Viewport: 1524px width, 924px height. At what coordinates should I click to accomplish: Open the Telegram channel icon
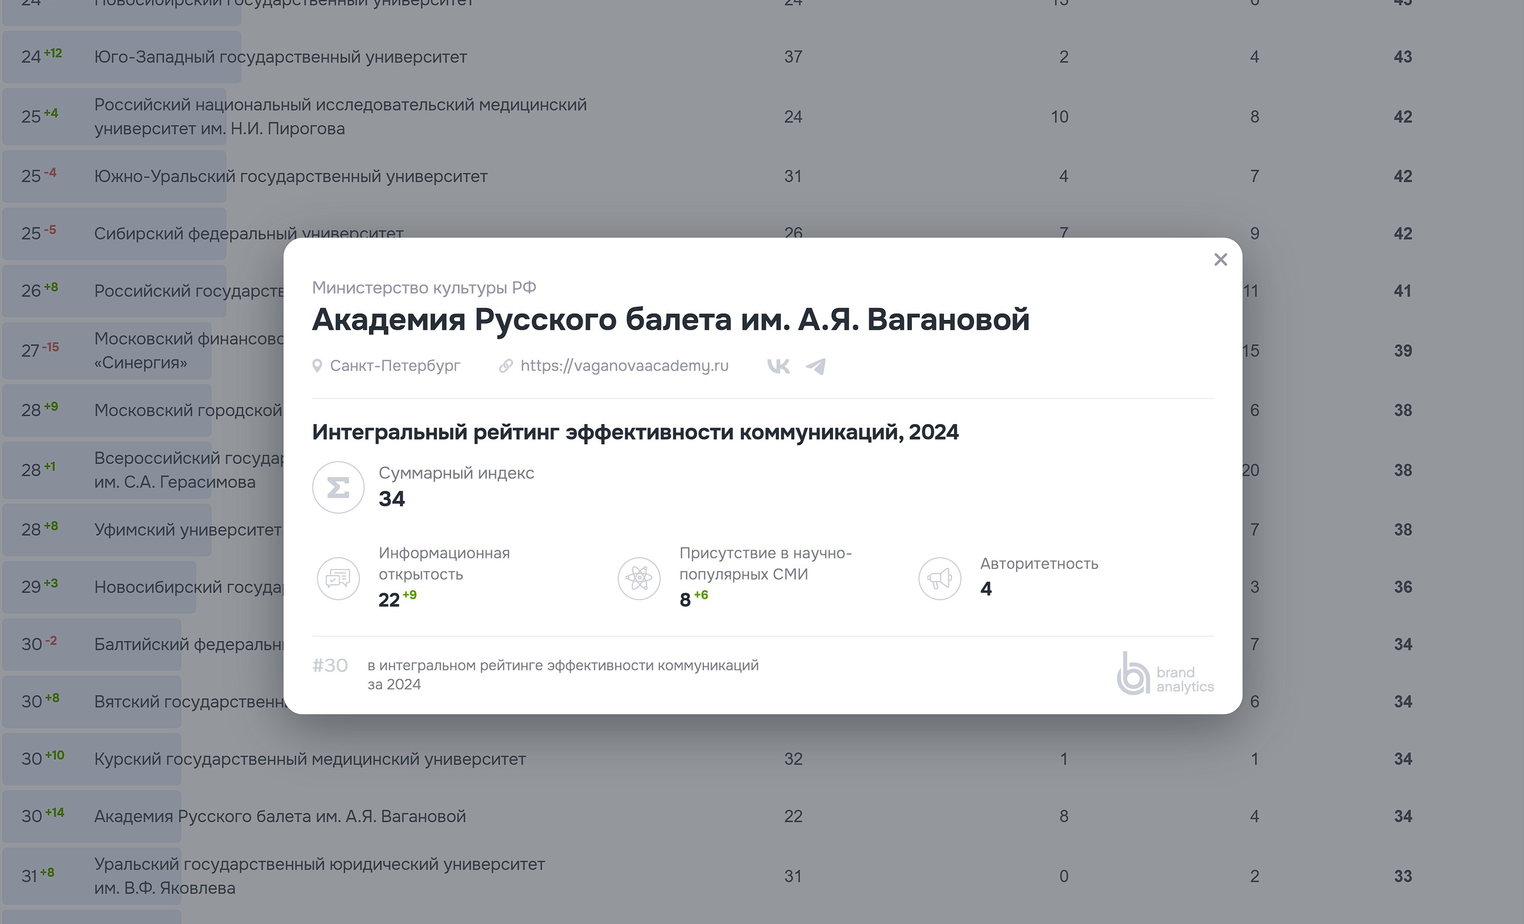(815, 366)
